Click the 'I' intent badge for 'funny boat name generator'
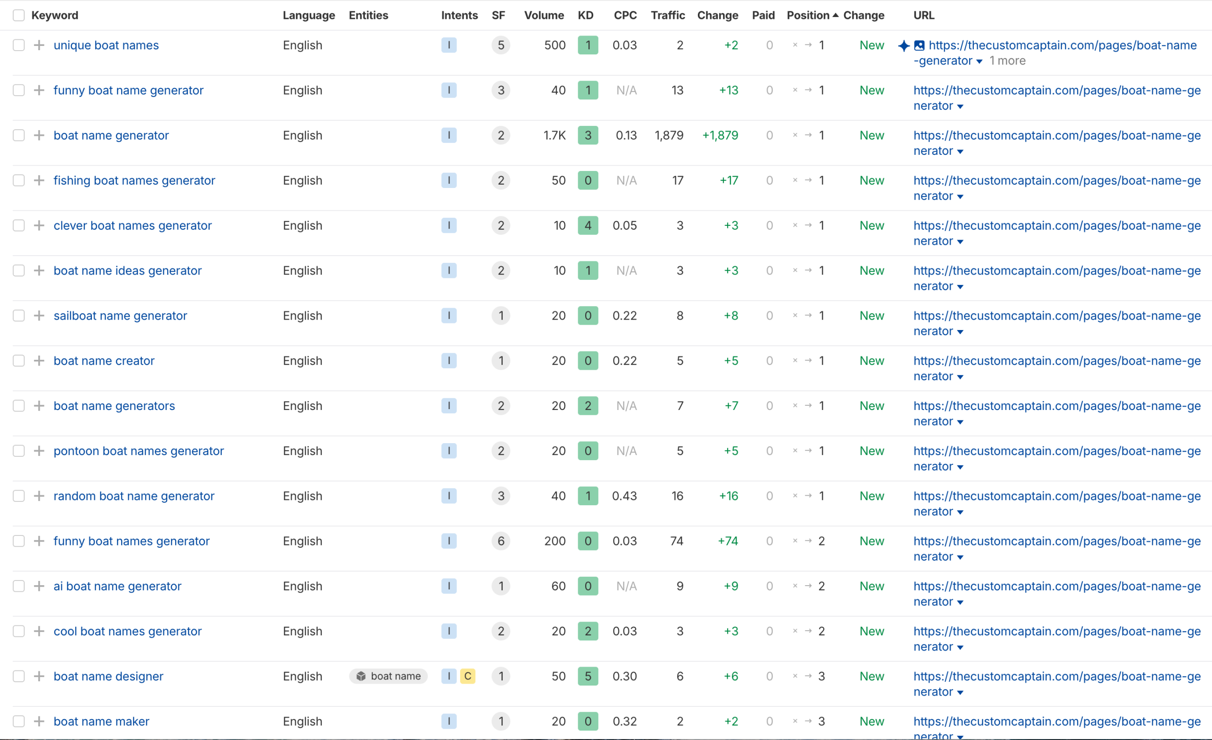This screenshot has height=740, width=1212. click(449, 90)
